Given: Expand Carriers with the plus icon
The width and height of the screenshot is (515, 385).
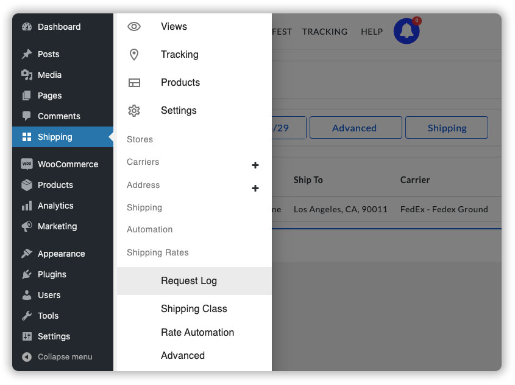Looking at the screenshot, I should pyautogui.click(x=255, y=165).
